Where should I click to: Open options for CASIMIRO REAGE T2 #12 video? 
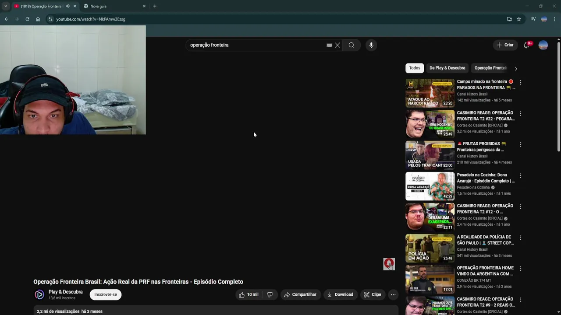point(521,206)
